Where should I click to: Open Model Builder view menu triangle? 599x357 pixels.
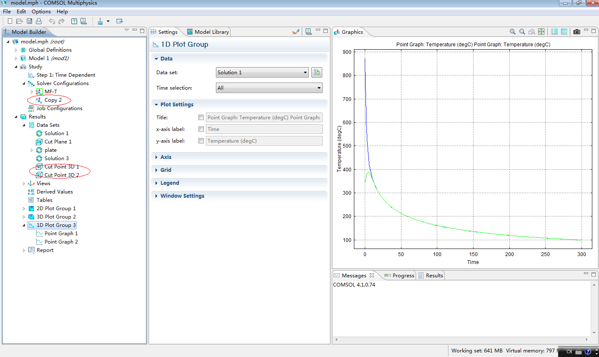(127, 30)
